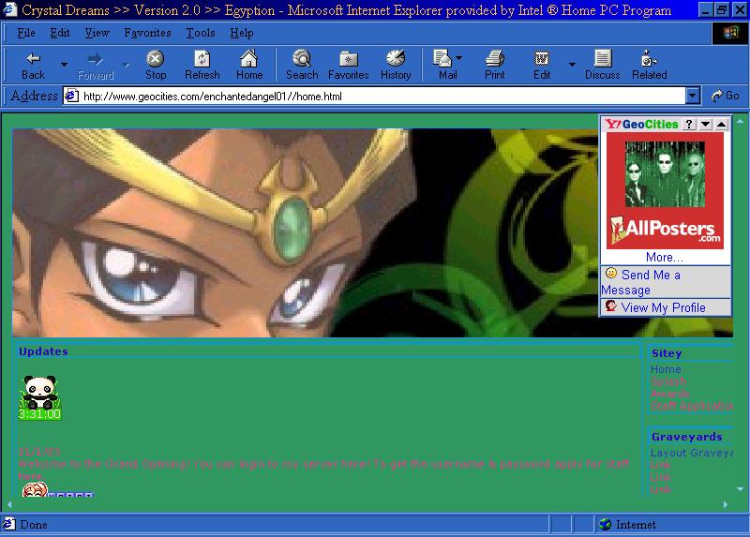Click GeoCities panel up arrow
Screen dimensions: 750x537
pos(721,125)
